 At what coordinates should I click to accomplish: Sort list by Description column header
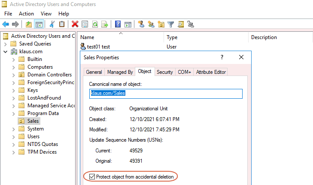point(280,37)
